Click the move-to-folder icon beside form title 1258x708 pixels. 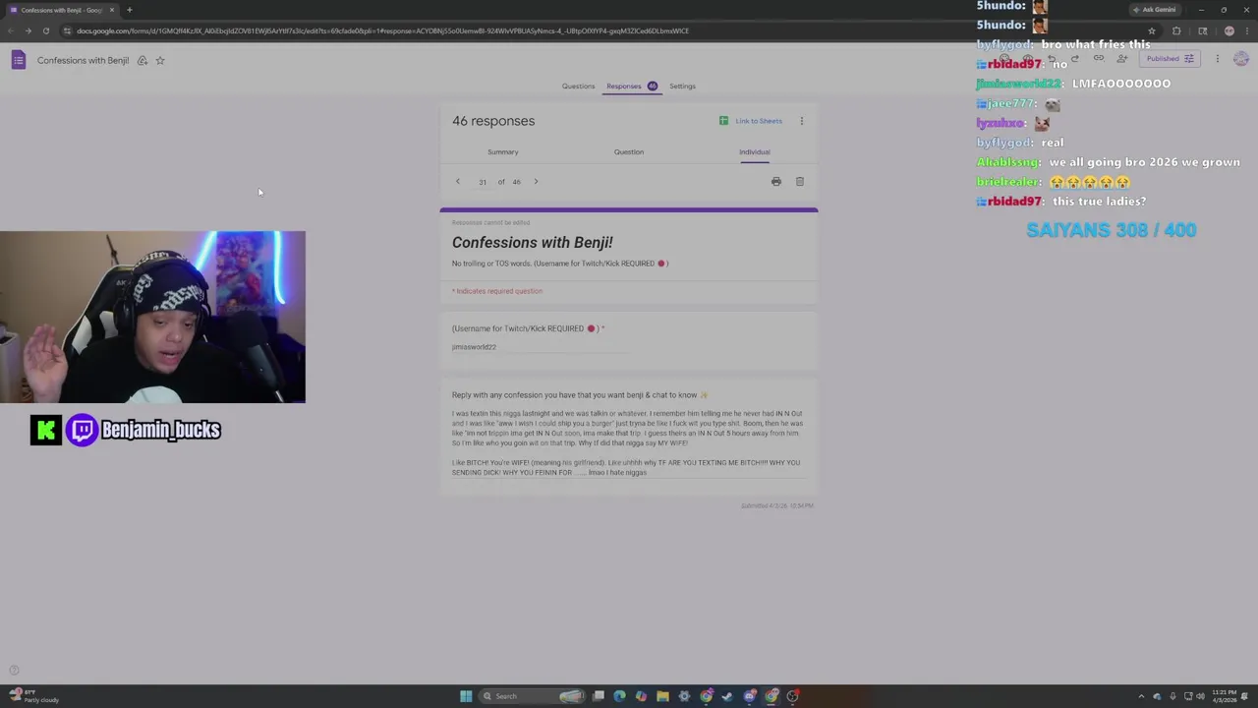coord(143,60)
